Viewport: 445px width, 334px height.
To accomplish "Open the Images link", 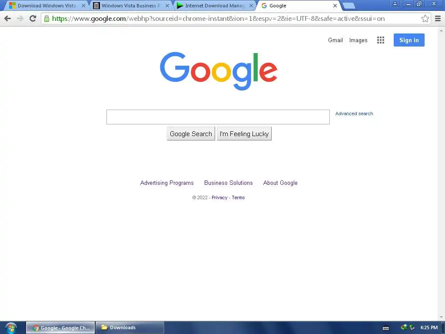I will 358,40.
